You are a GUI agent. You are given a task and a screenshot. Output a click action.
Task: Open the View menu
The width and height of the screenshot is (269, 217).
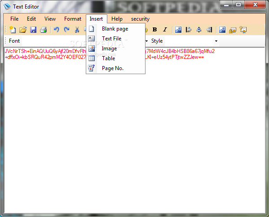point(50,19)
